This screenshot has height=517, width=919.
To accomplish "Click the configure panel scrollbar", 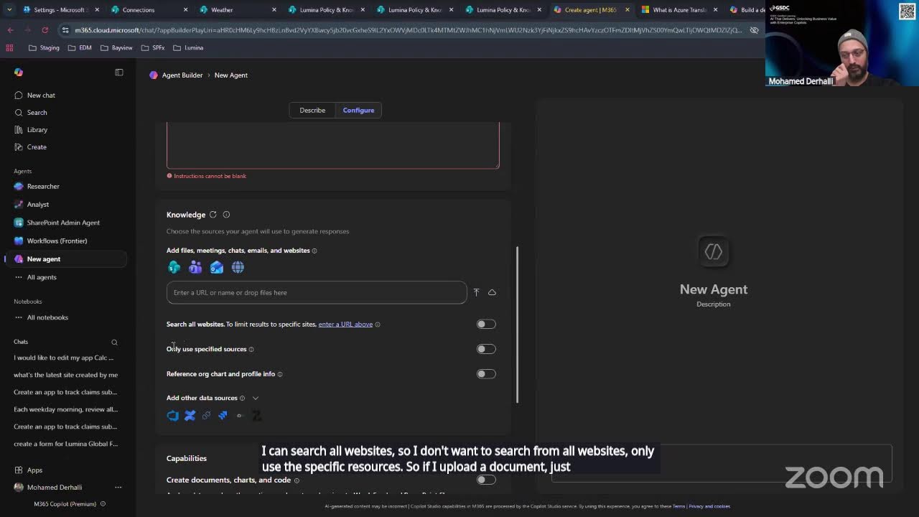I will pyautogui.click(x=517, y=325).
